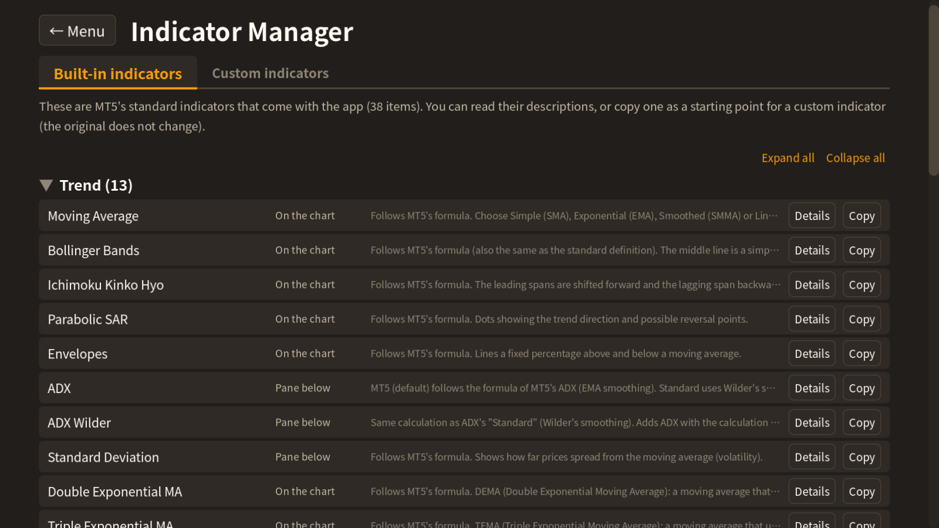939x528 pixels.
Task: Select the Envelopes name text
Action: 77,354
